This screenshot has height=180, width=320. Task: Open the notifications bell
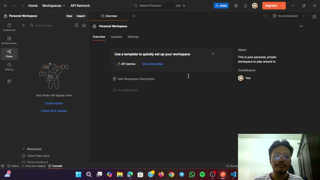point(245,5)
